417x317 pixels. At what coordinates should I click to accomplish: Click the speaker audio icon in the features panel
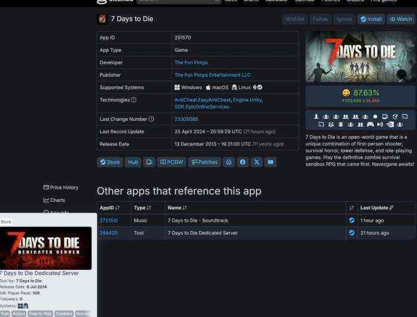coord(380,124)
